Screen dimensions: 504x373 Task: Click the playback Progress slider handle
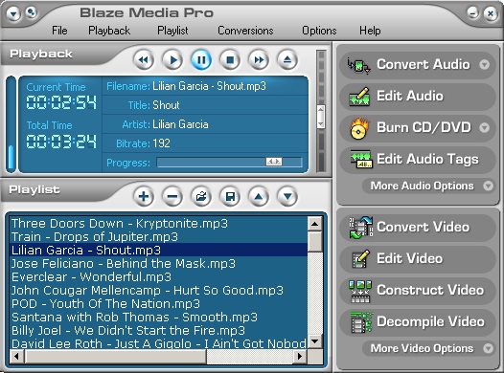(274, 162)
